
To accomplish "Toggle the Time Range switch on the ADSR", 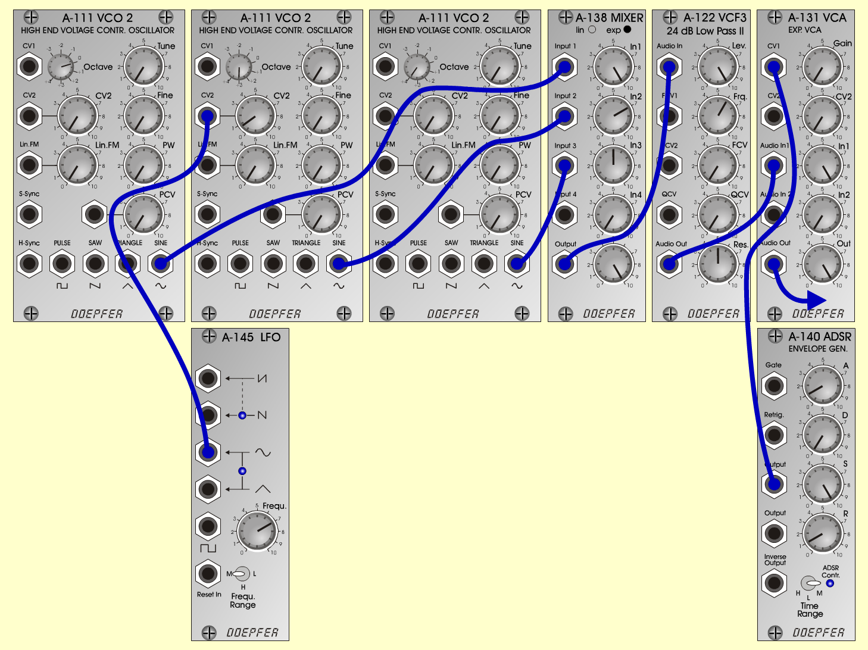I will tap(810, 583).
